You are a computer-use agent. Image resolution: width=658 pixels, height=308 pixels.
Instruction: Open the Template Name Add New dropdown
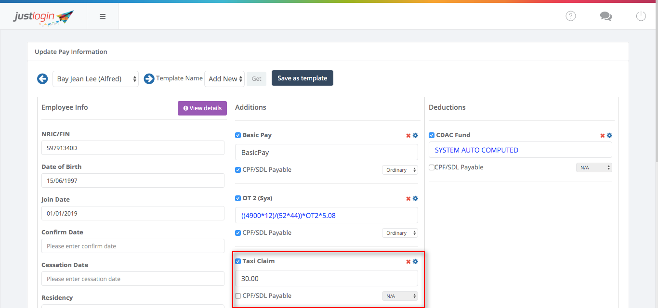point(224,79)
